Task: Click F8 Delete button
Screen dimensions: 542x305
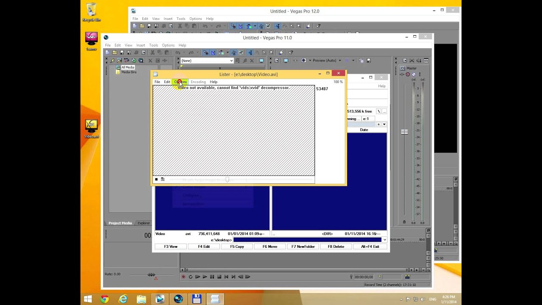Action: [x=336, y=247]
